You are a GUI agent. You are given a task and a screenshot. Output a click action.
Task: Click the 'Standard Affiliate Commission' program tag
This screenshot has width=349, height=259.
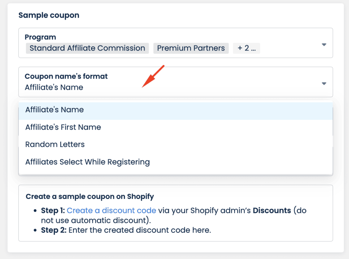(87, 48)
